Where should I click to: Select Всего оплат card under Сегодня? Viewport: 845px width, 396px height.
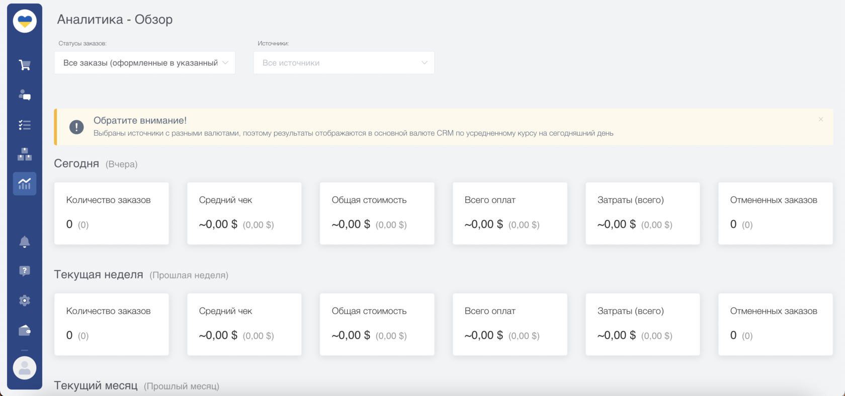coord(510,214)
